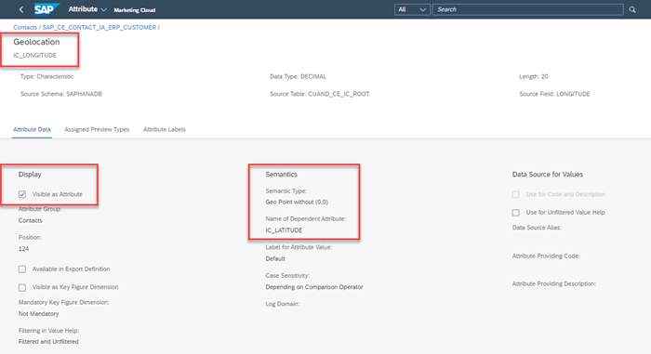Viewport: 651px width, 354px height.
Task: Click Source Field: LONGITUDE text
Action: tap(554, 94)
